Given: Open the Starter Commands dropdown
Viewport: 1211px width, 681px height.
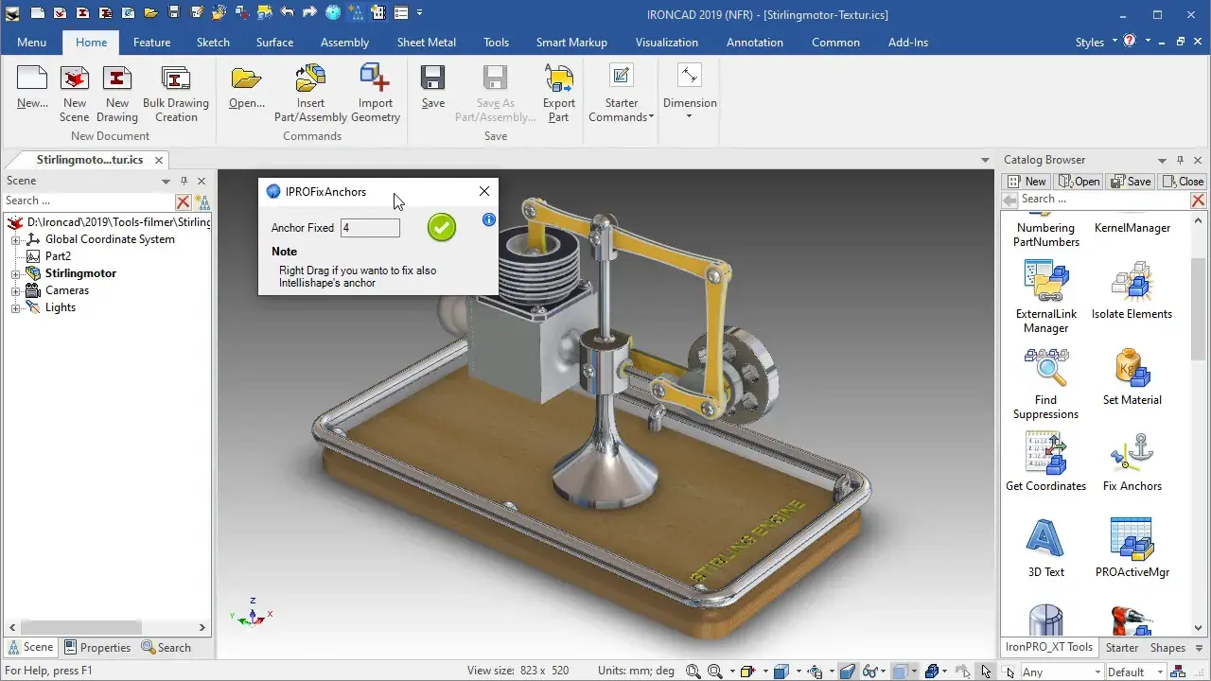Looking at the screenshot, I should click(621, 95).
